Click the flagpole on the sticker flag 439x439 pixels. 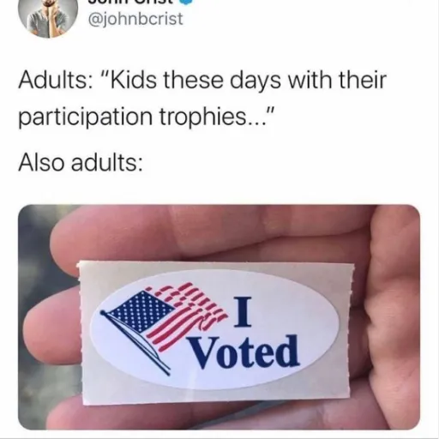click(x=135, y=343)
